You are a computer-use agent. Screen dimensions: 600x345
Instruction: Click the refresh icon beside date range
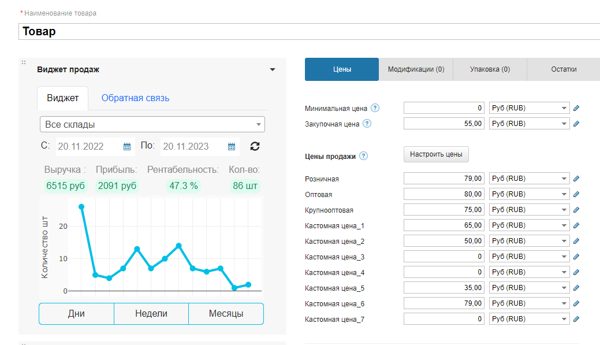255,146
